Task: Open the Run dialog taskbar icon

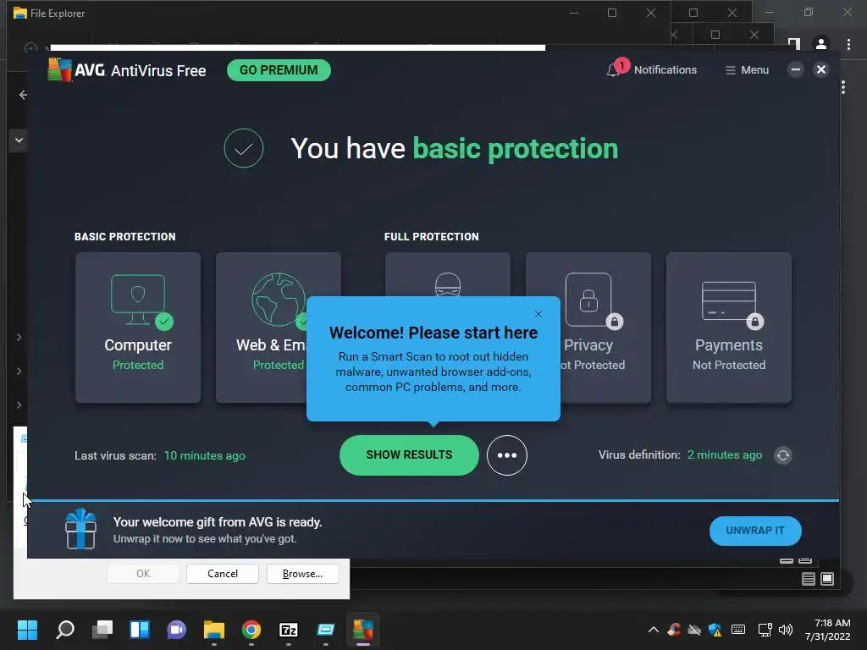Action: tap(326, 630)
